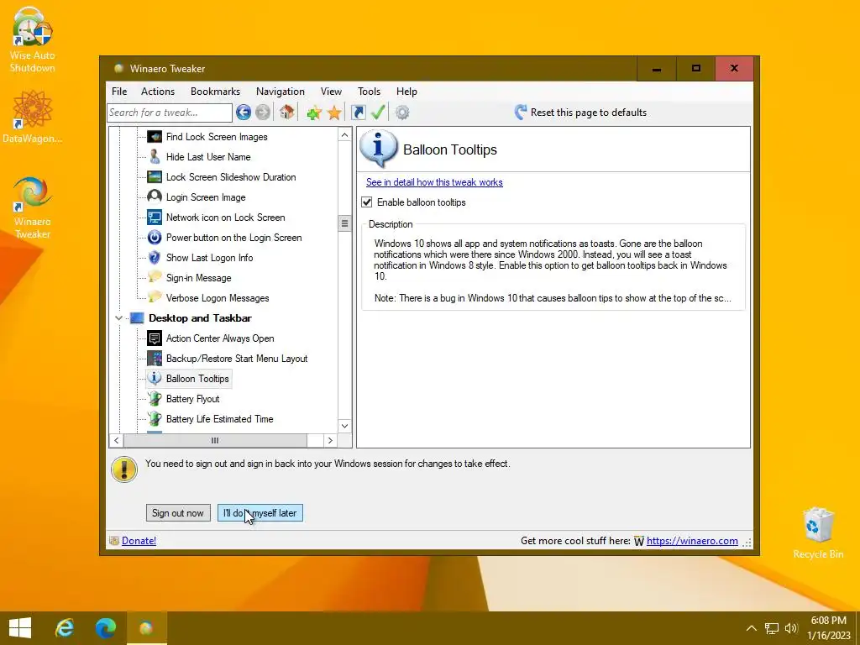Open the Recycle Bin on desktop

pyautogui.click(x=818, y=532)
